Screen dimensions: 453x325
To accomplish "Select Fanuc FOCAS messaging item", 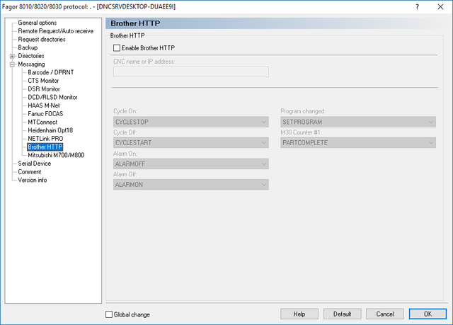I will (x=45, y=114).
